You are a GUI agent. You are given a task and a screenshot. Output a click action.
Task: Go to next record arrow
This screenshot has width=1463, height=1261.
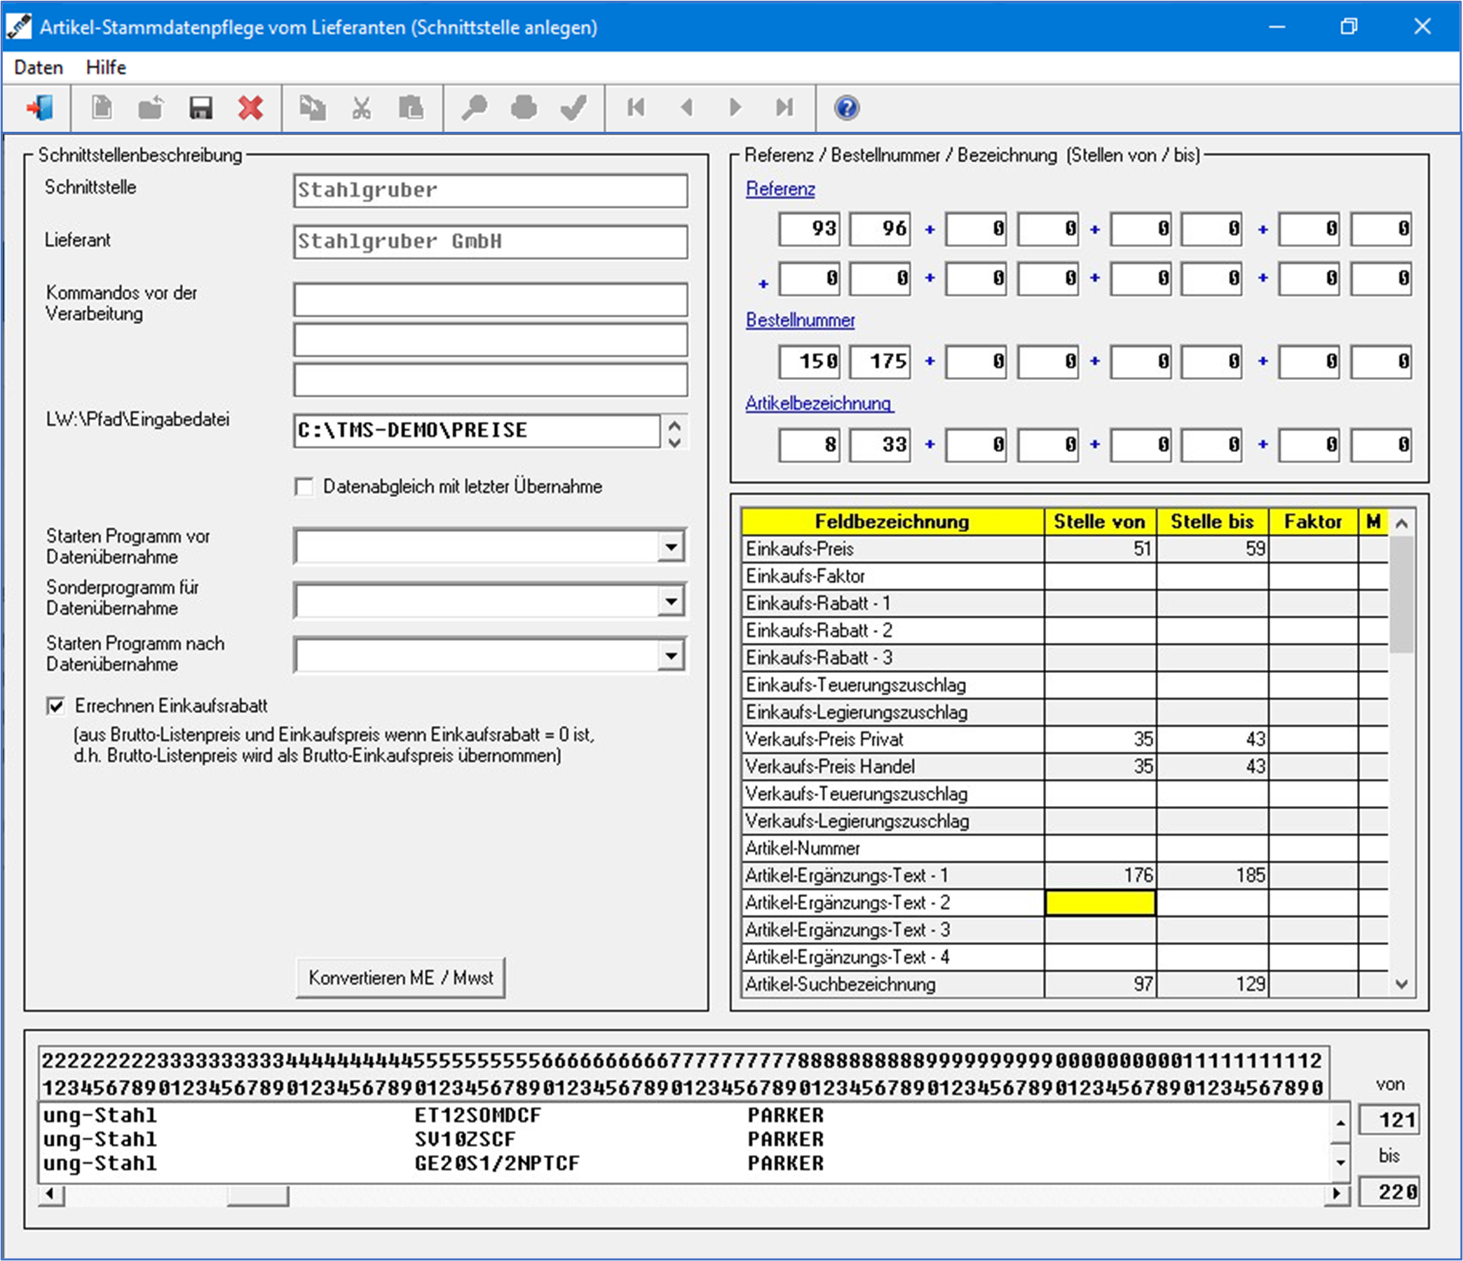tap(735, 107)
